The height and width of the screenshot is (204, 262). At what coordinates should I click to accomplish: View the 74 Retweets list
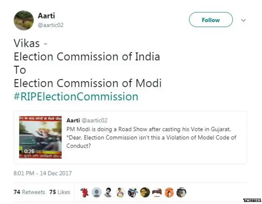point(29,192)
